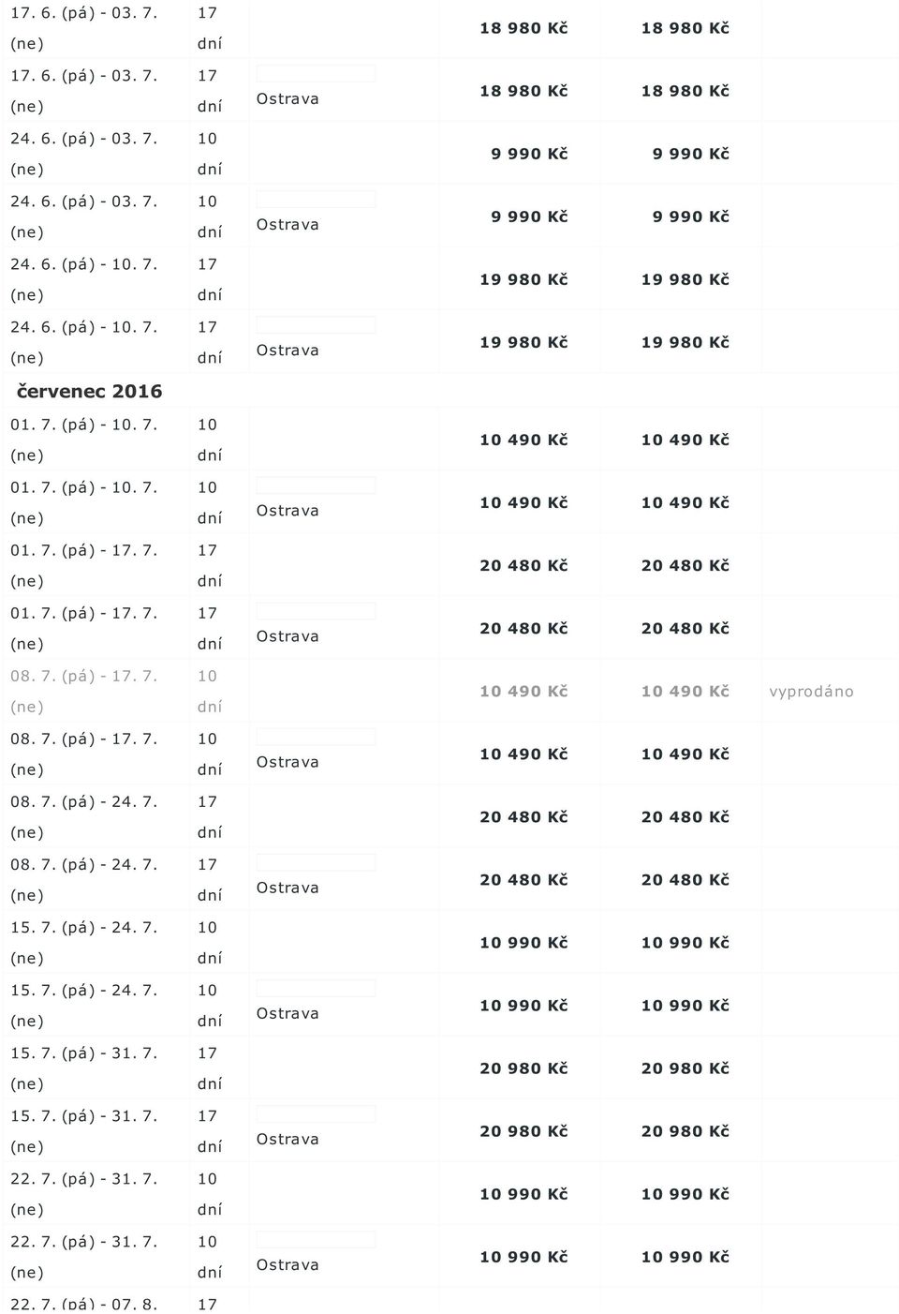Click the vyprodáno sold-out label
Image resolution: width=899 pixels, height=1314 pixels.
[811, 692]
